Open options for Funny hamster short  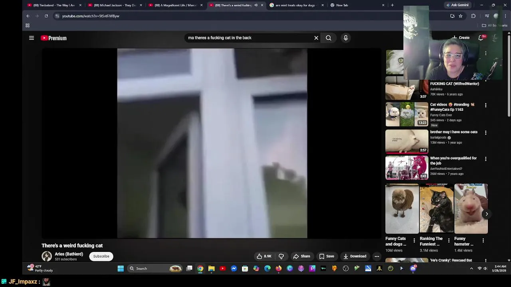click(483, 240)
